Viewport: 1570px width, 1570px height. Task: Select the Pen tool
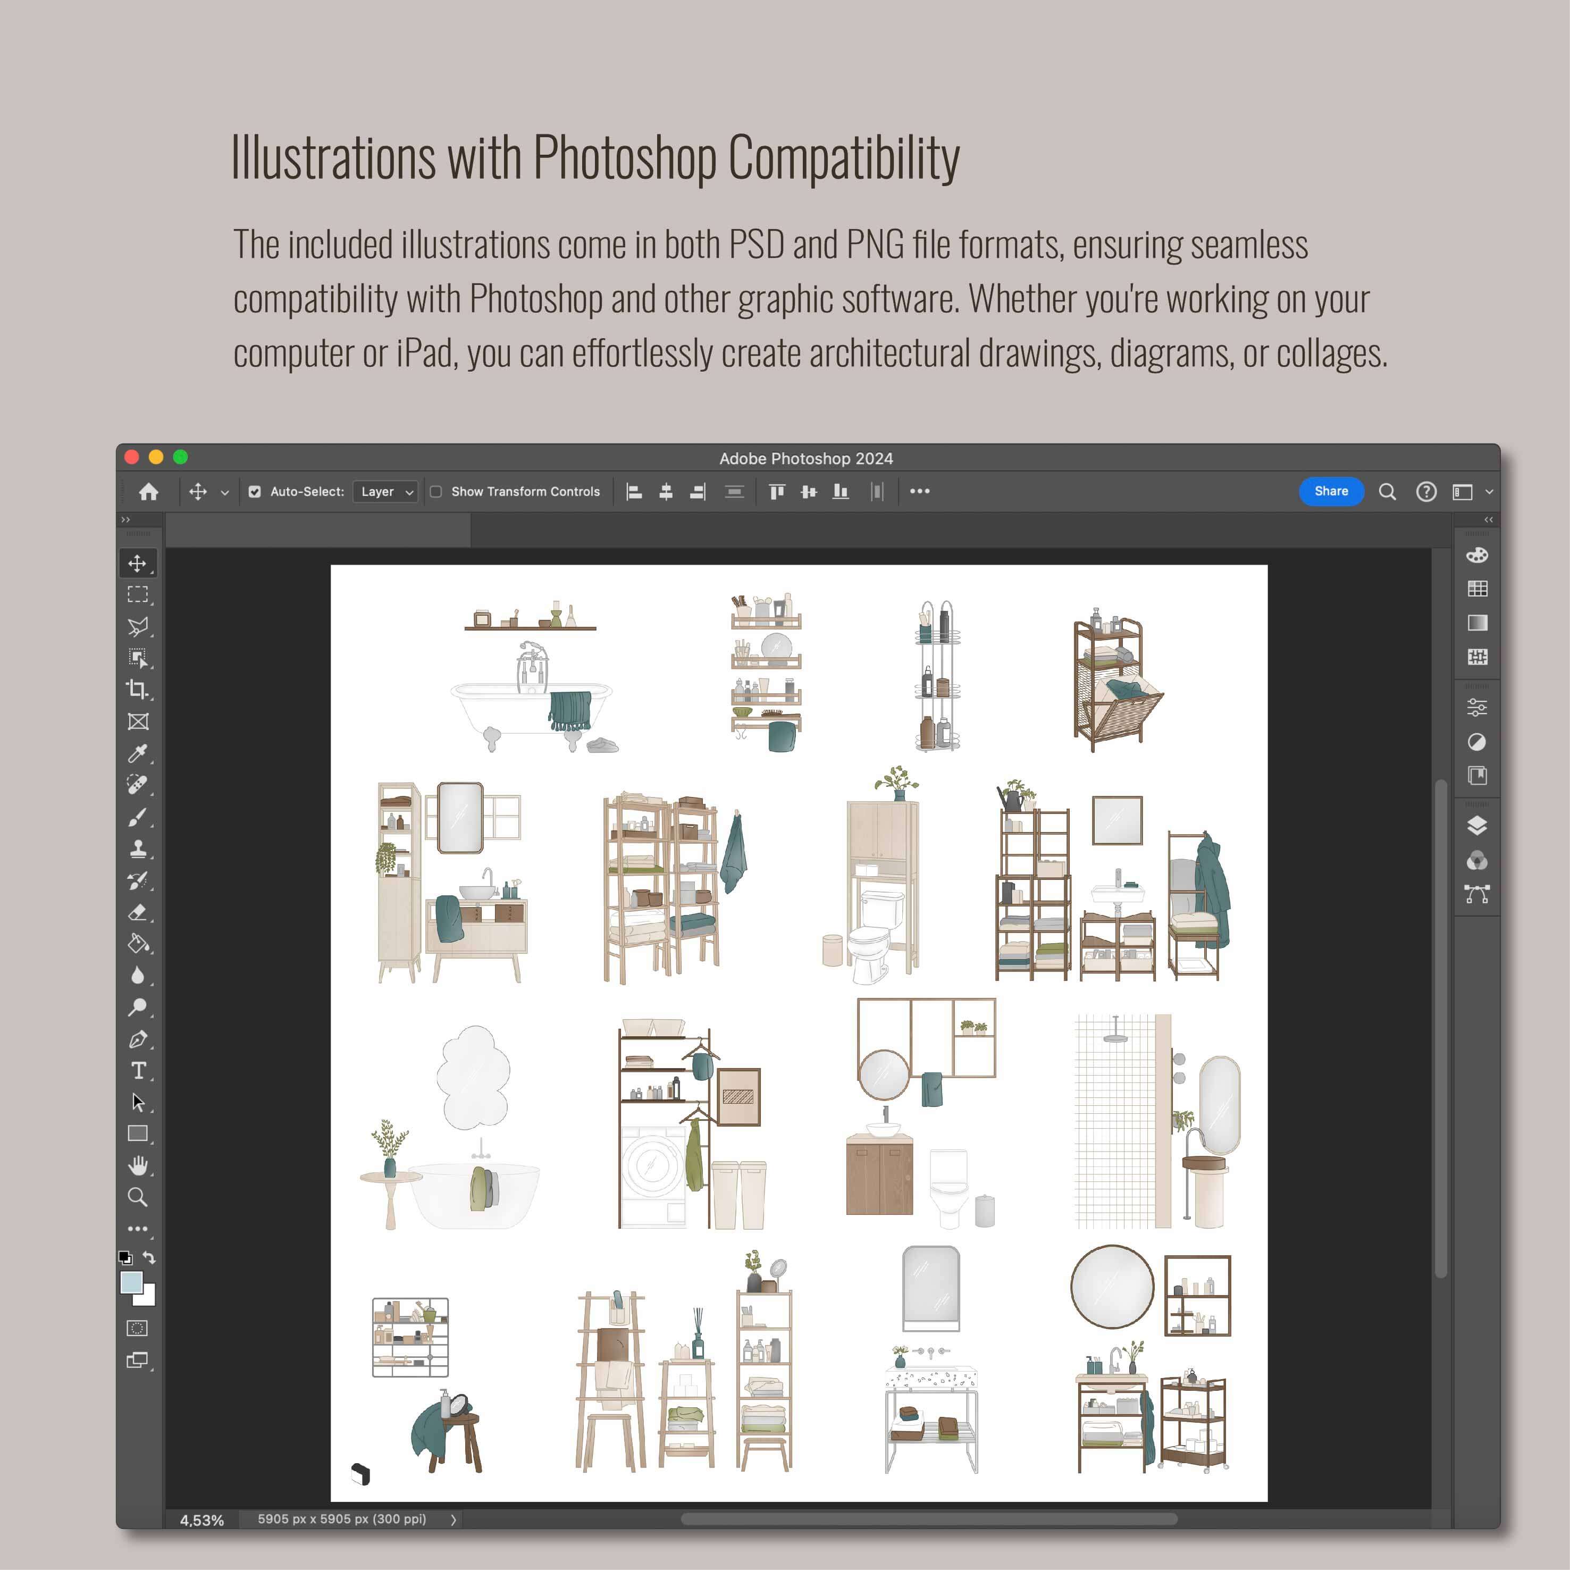point(137,1039)
